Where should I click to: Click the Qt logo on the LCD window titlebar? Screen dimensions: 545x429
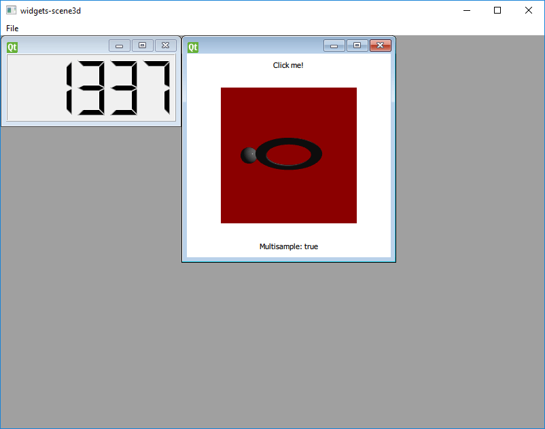(12, 45)
